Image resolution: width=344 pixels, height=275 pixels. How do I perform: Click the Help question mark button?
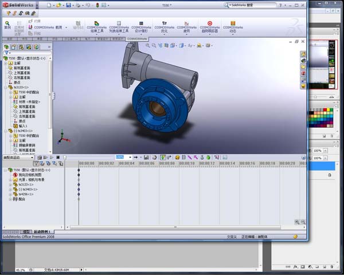point(280,5)
